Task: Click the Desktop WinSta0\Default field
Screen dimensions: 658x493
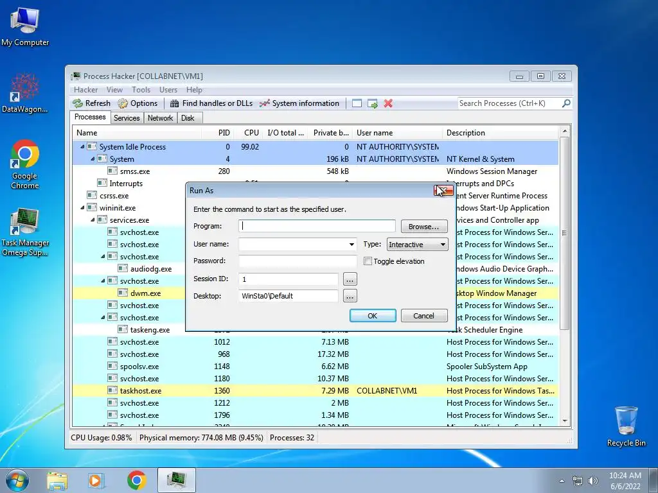Action: (289, 296)
